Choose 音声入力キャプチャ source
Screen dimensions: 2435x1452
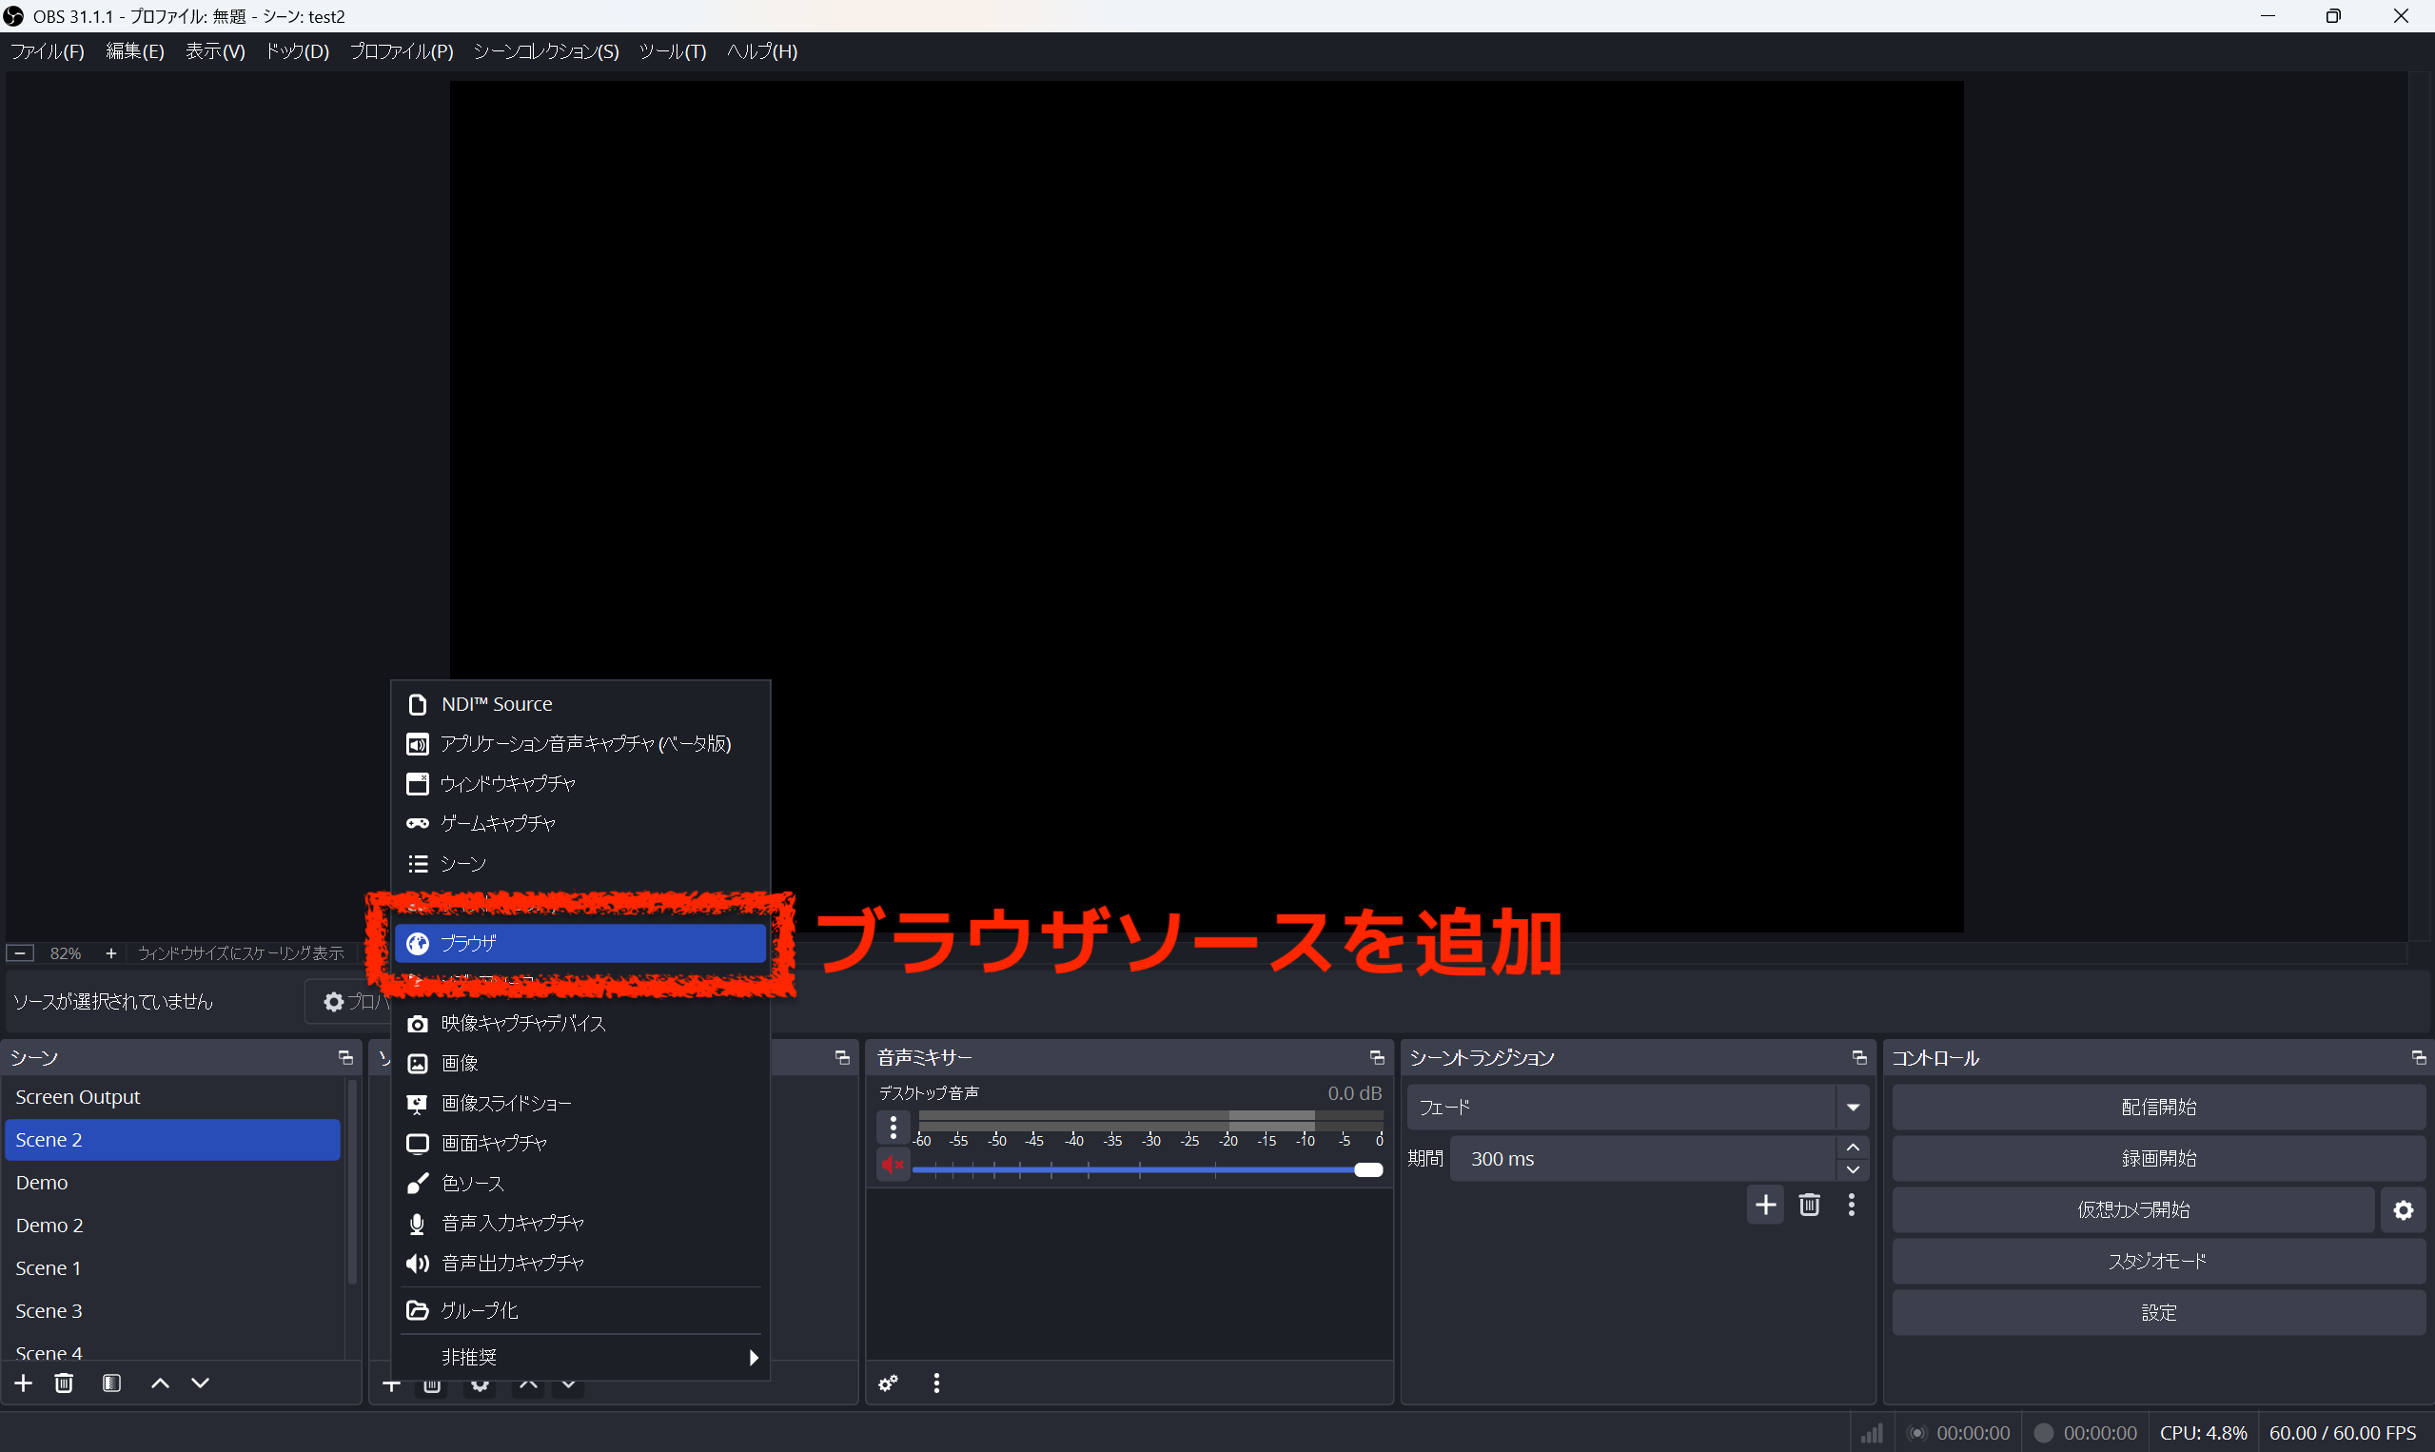pyautogui.click(x=580, y=1224)
